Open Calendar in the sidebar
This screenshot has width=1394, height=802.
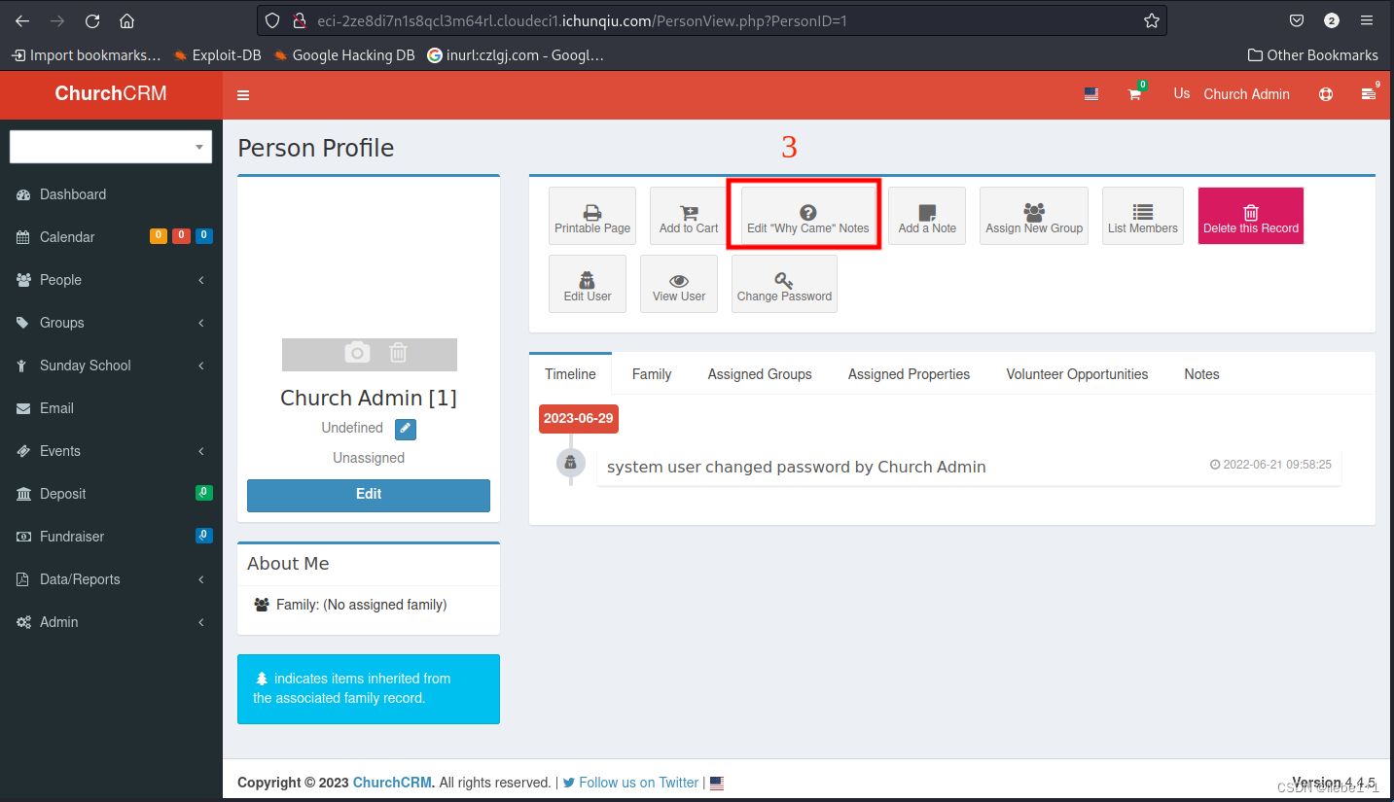tap(111, 237)
